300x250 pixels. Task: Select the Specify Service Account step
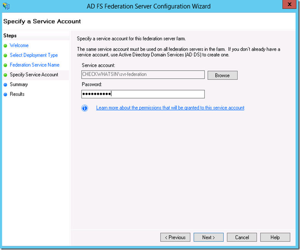34,75
